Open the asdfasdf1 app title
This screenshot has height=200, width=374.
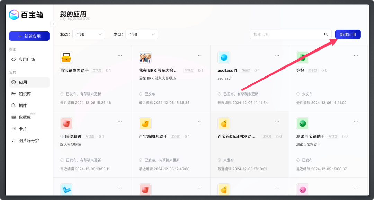coord(227,70)
